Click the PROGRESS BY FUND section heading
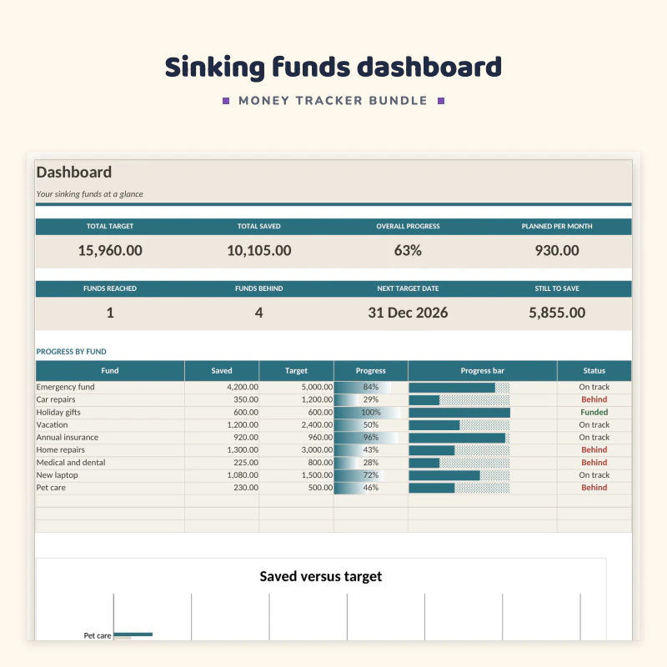667x667 pixels. tap(71, 352)
